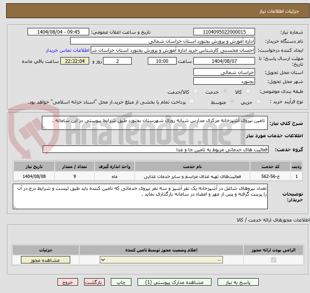Toggle the الزامی بودن ارائه مجوز checkbox
This screenshot has width=310, height=293.
273,260
